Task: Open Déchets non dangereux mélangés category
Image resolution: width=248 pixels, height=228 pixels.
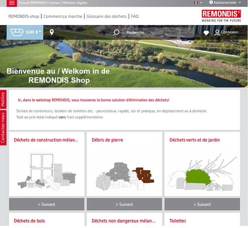Action: click(x=124, y=221)
